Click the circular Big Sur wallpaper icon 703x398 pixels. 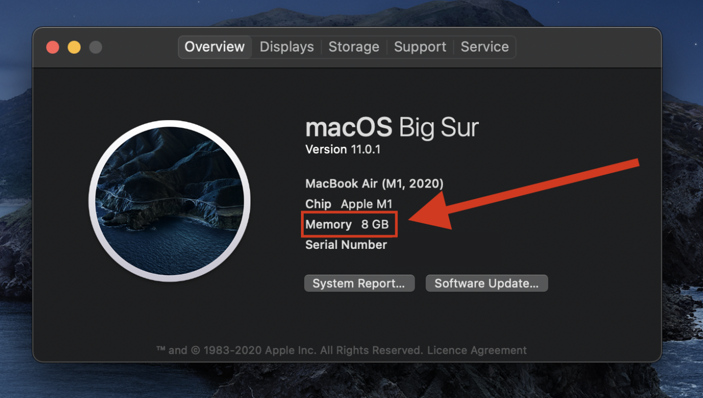click(x=169, y=201)
